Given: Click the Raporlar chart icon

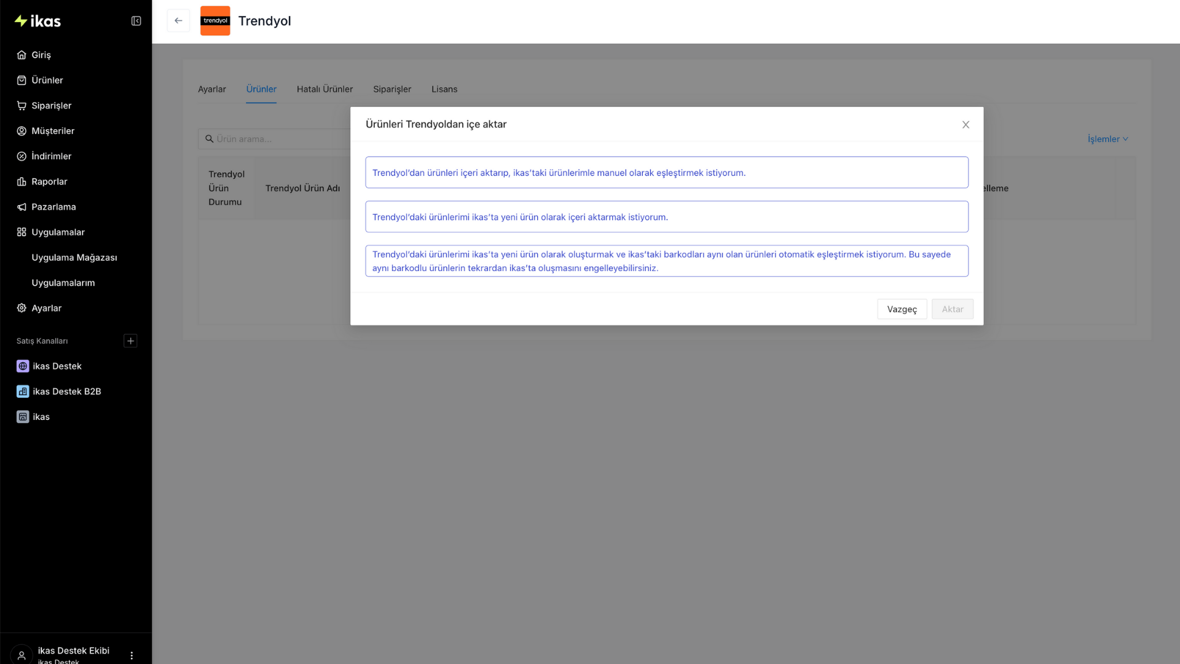Looking at the screenshot, I should click(22, 181).
